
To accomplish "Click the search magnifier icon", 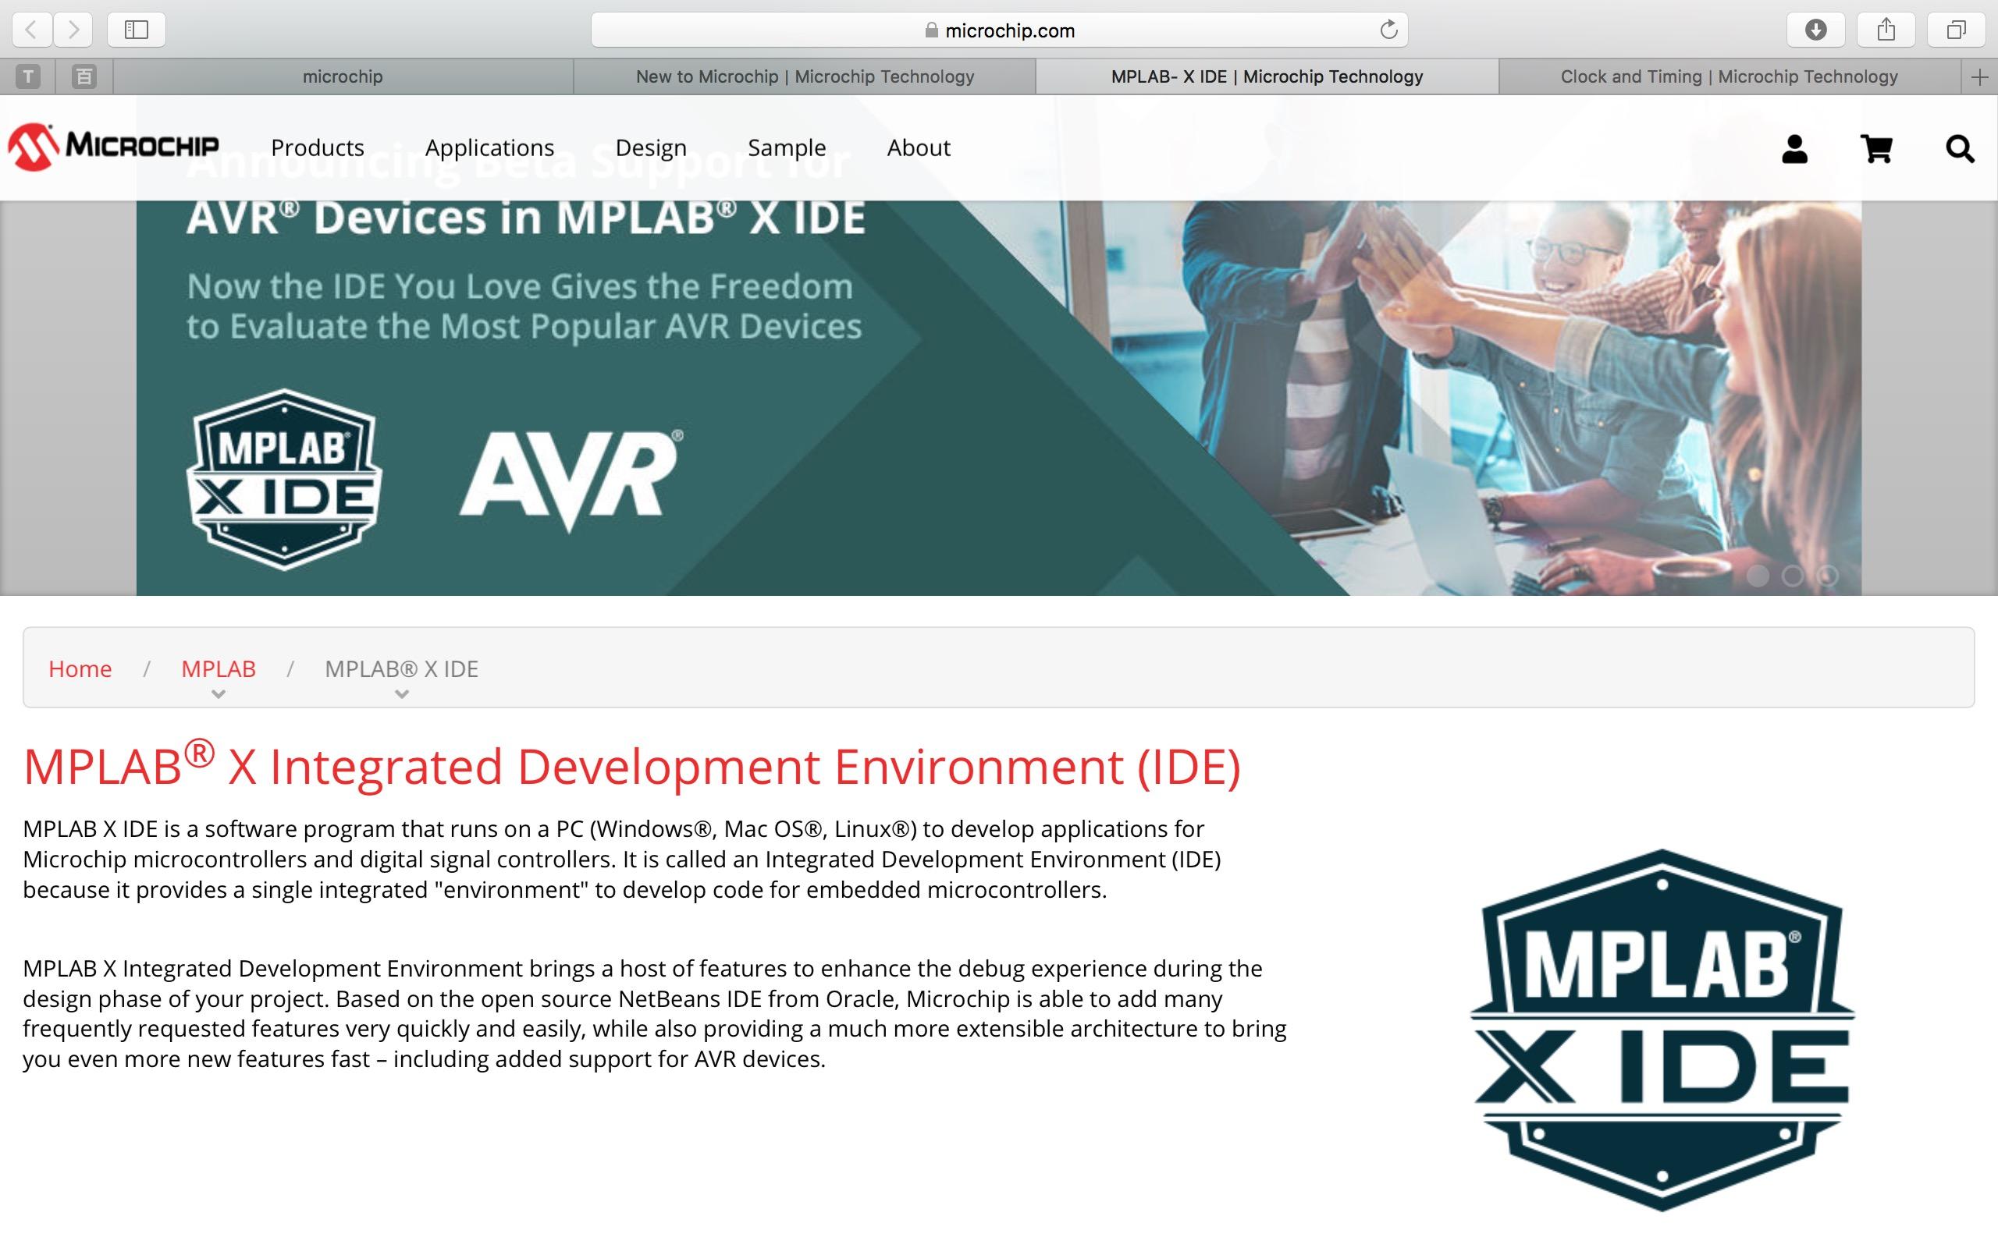I will (x=1959, y=150).
